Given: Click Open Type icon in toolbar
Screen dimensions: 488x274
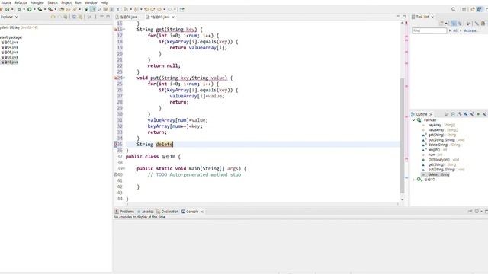Looking at the screenshot, I should coord(61,9).
